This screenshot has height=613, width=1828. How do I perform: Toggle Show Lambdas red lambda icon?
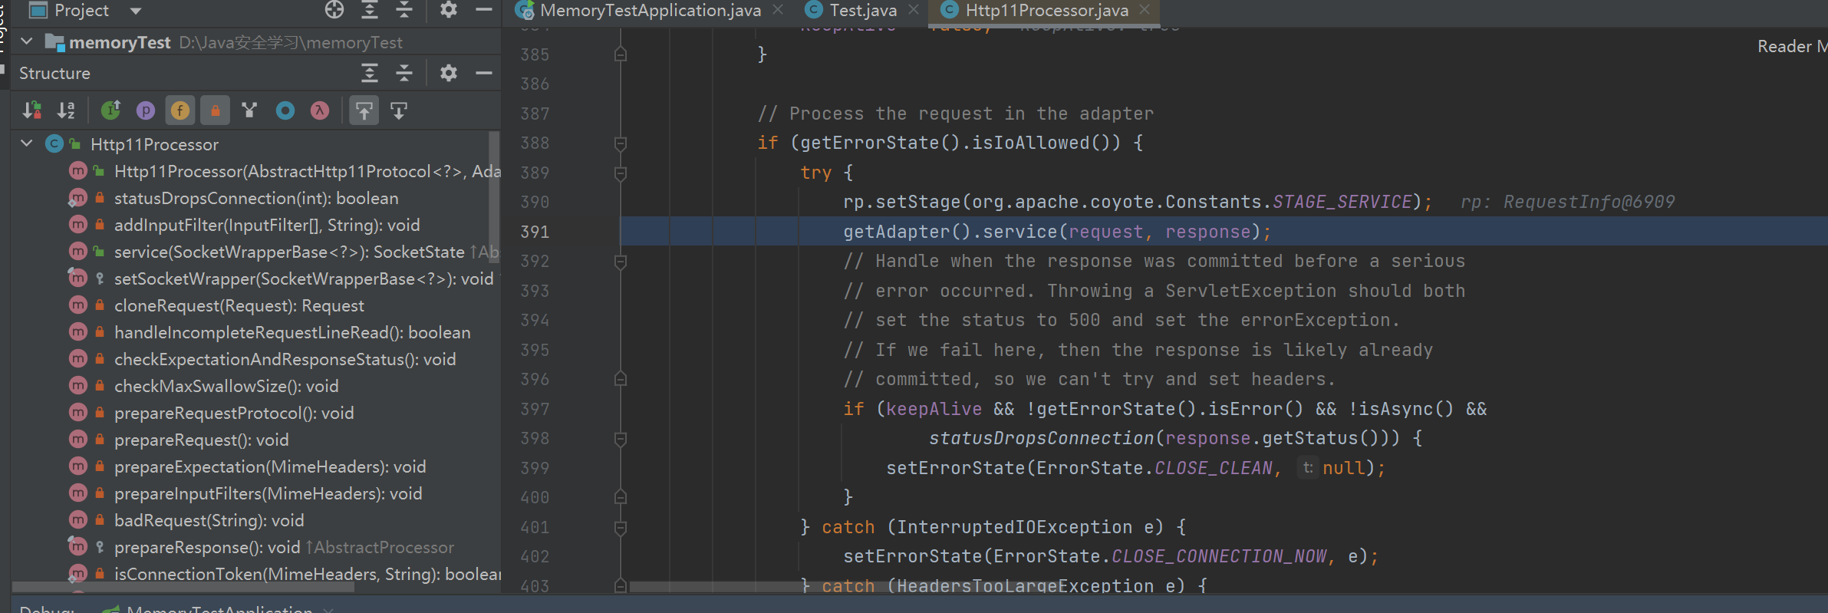(x=320, y=110)
